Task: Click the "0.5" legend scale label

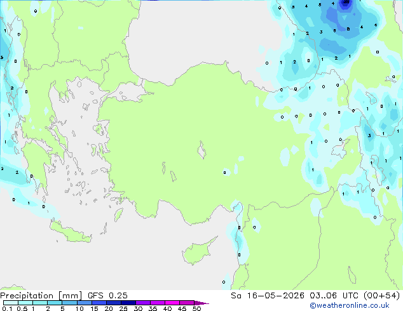Action: pyautogui.click(x=22, y=308)
